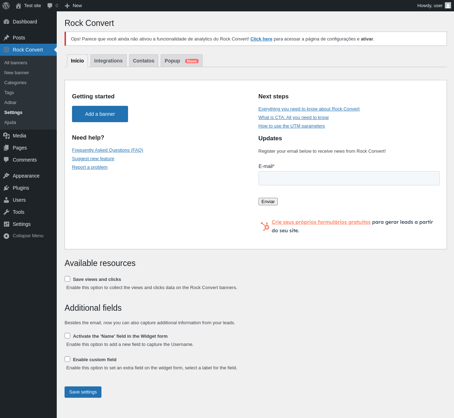
Task: Open the Integrations tab
Action: pos(109,61)
